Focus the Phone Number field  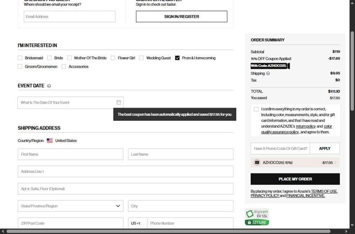click(x=190, y=223)
